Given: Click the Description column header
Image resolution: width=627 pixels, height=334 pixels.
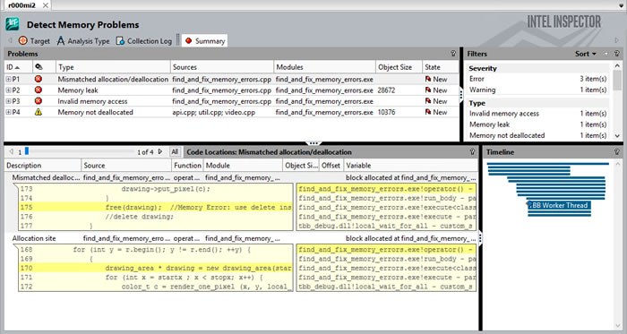Looking at the screenshot, I should (x=43, y=166).
